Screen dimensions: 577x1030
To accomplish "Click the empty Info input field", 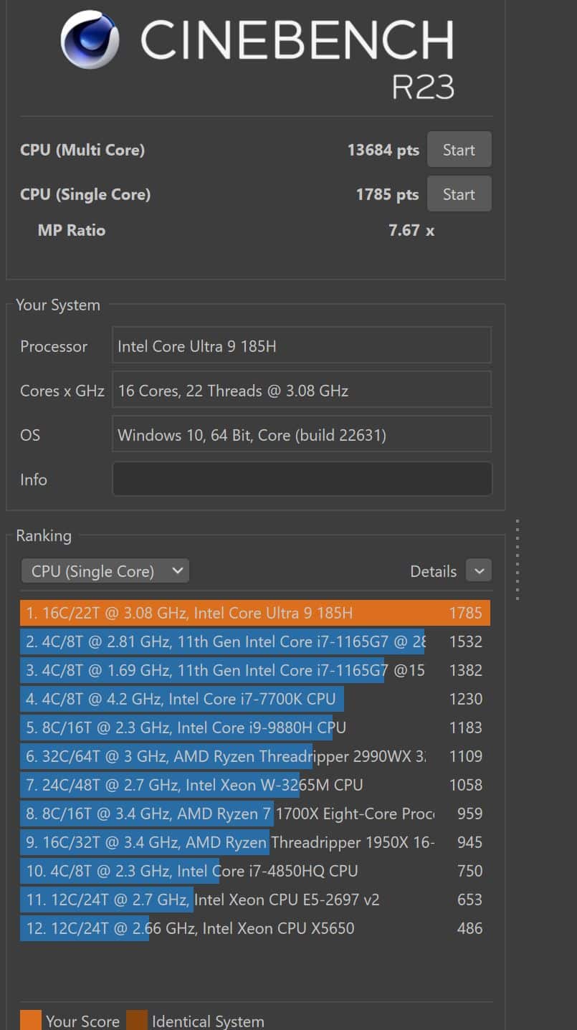I will tap(302, 480).
